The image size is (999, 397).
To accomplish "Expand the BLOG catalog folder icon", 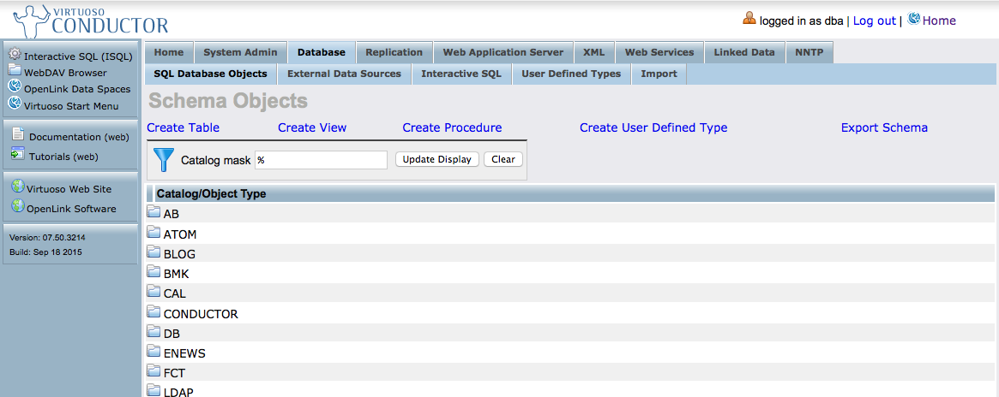I will pyautogui.click(x=153, y=252).
